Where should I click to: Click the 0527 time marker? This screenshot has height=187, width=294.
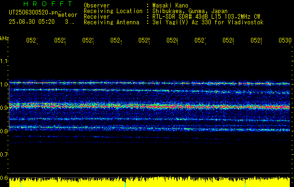click(200, 40)
